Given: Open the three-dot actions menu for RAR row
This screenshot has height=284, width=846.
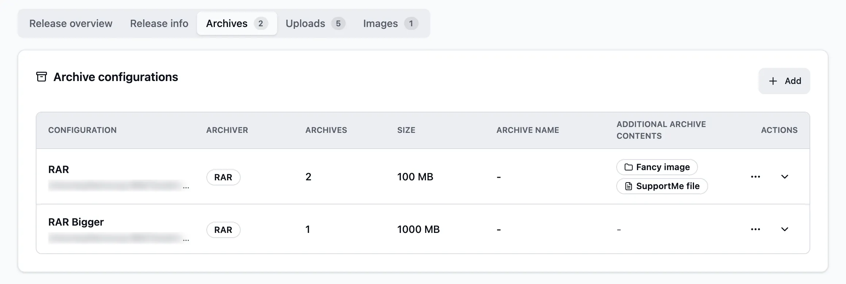Looking at the screenshot, I should (x=756, y=177).
